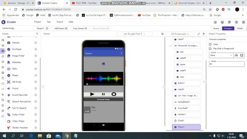Pick the Image Picker component
This screenshot has width=247, height=139.
click(18, 56)
